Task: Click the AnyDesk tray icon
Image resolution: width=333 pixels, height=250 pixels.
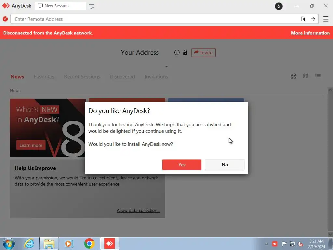Action: tap(275, 244)
